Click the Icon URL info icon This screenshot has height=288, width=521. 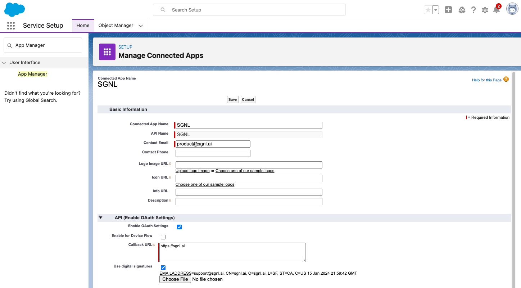[x=170, y=177]
